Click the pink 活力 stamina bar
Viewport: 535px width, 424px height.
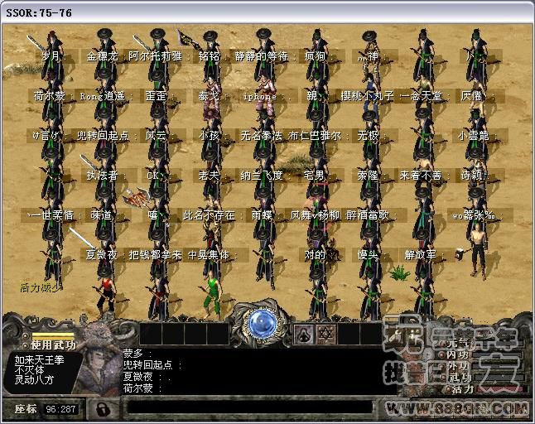(x=500, y=389)
